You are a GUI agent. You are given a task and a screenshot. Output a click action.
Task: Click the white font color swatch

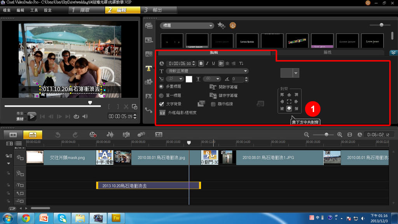(x=189, y=79)
